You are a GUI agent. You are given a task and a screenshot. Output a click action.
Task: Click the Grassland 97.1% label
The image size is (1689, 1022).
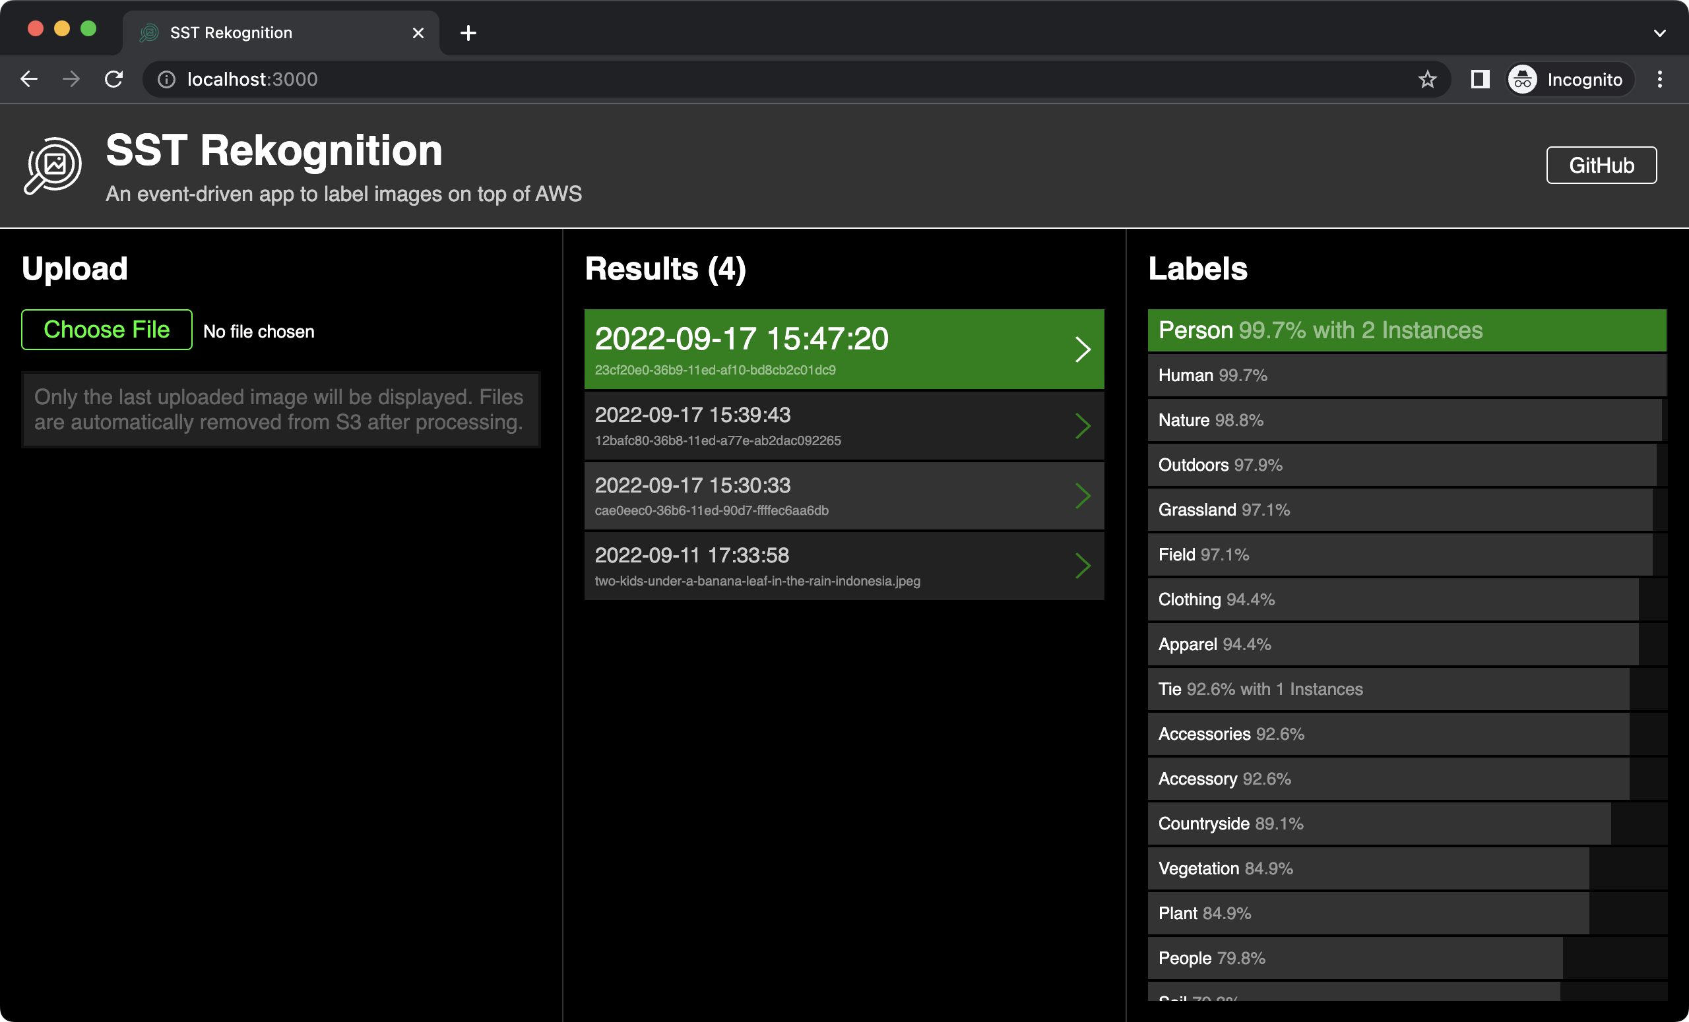pos(1407,510)
